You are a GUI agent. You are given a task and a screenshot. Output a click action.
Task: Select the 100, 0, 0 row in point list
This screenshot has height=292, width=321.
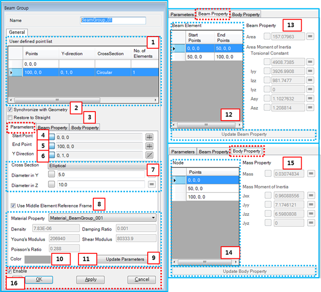tap(83, 72)
